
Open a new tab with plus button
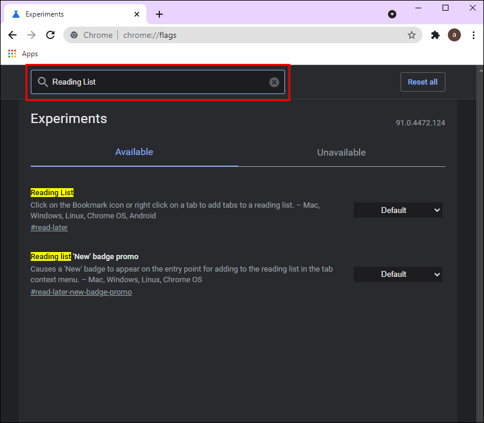click(x=159, y=14)
